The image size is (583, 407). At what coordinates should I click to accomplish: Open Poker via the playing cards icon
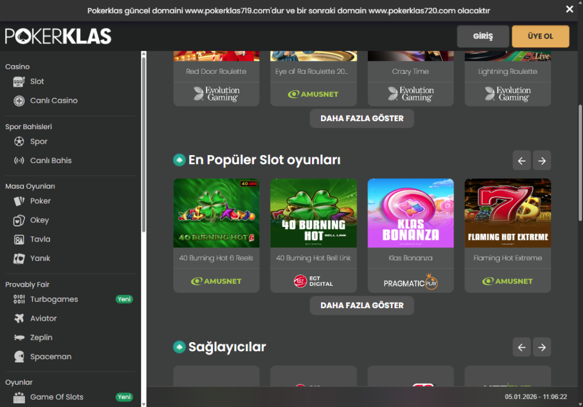19,201
